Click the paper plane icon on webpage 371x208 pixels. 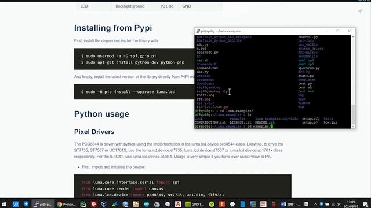(x=360, y=11)
